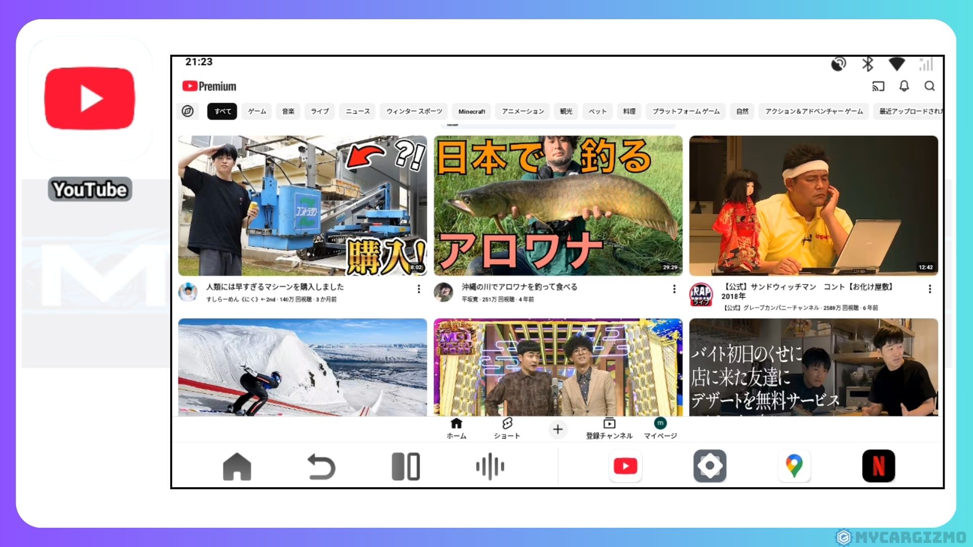Open the notifications bell

(904, 86)
